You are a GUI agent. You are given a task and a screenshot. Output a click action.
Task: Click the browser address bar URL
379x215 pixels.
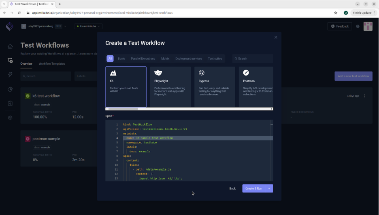point(102,13)
